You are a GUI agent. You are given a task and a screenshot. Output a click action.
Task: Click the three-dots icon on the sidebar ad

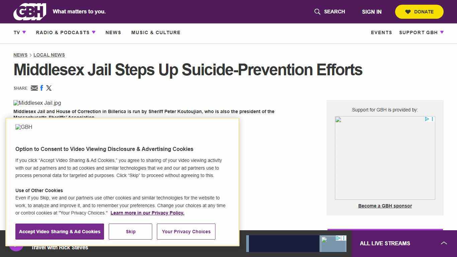432,119
